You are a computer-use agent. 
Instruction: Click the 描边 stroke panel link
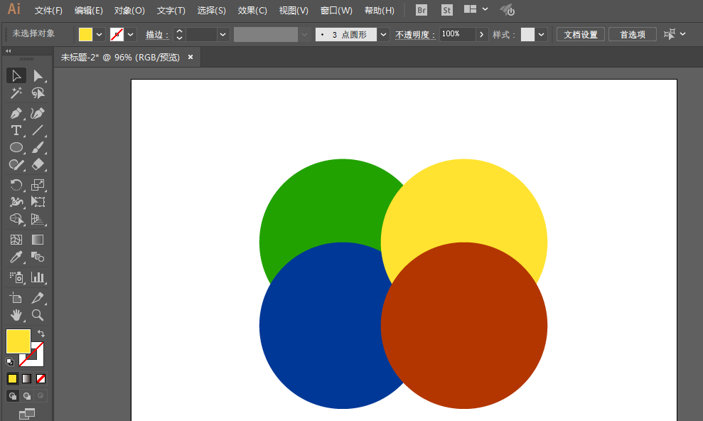pyautogui.click(x=156, y=35)
